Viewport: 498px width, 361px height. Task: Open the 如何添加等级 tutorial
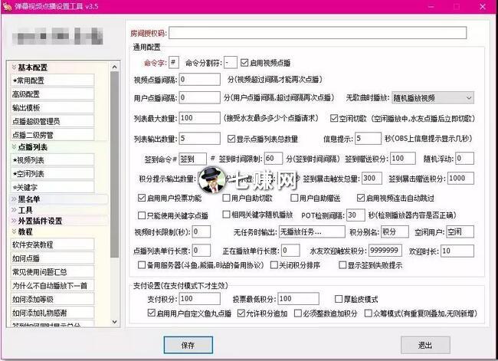[x=52, y=299]
